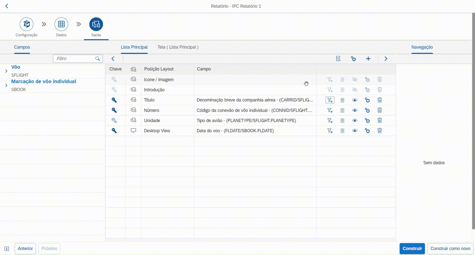Click the Anterior button

coord(25,248)
